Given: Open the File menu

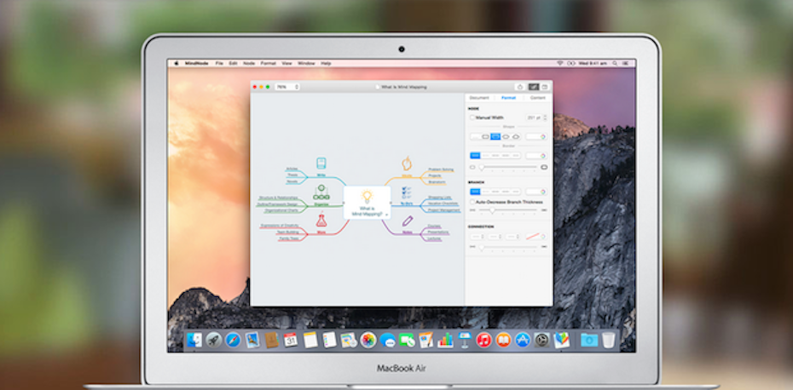Looking at the screenshot, I should pyautogui.click(x=219, y=64).
